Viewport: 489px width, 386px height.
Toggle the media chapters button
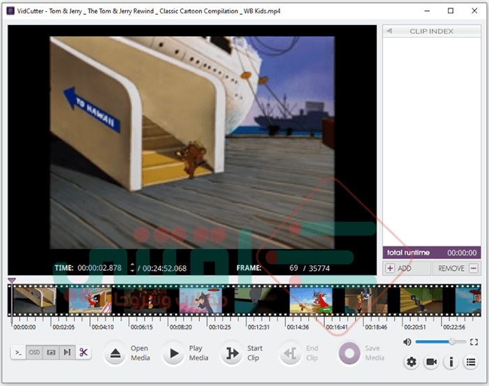tap(67, 352)
